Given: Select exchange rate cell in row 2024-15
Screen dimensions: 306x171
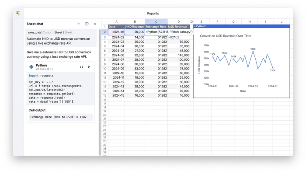Looking at the screenshot, I should click(x=156, y=95).
